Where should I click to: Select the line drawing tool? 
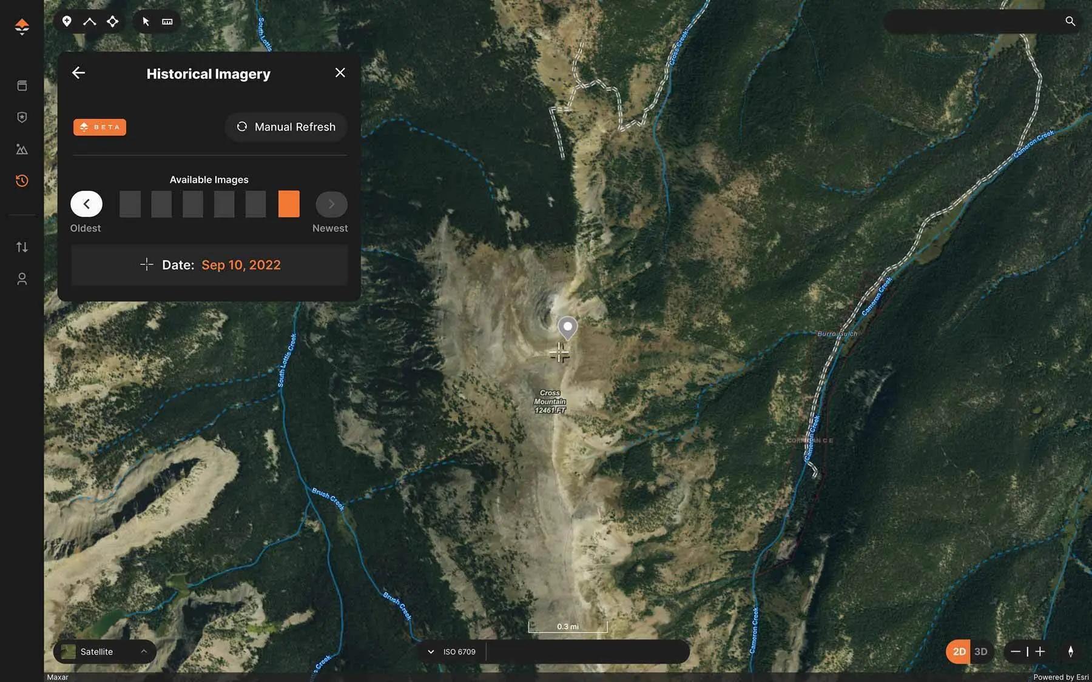90,21
